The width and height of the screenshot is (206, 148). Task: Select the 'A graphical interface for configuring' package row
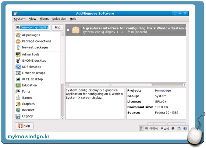click(126, 30)
